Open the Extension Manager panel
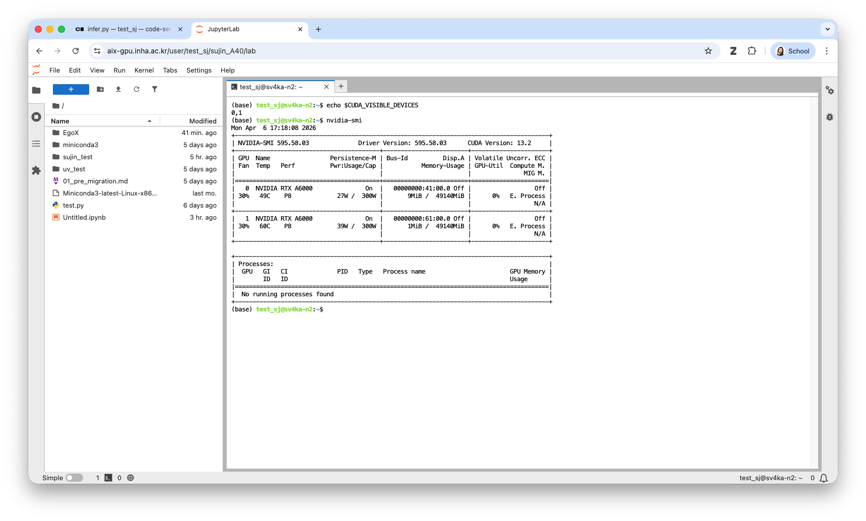 (36, 170)
